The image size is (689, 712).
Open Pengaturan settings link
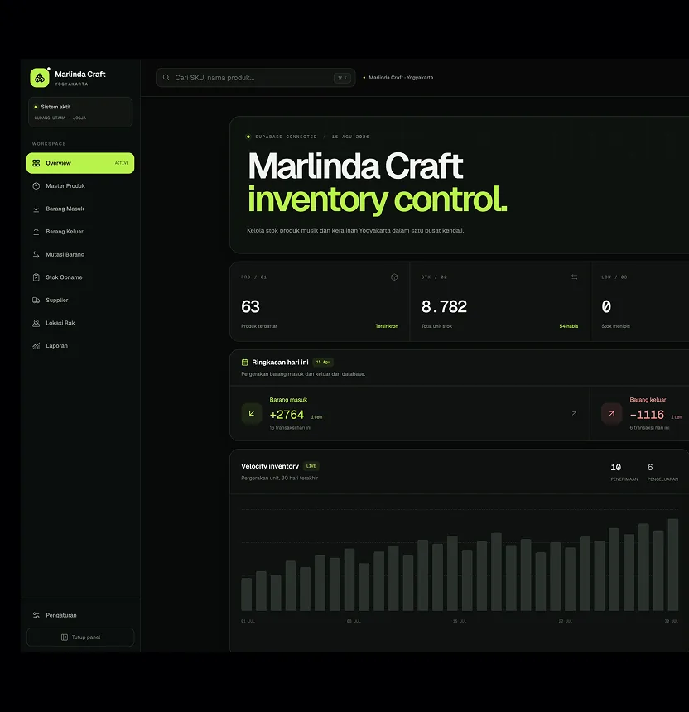click(60, 615)
